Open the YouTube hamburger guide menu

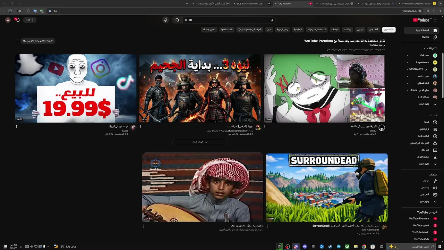(435, 20)
